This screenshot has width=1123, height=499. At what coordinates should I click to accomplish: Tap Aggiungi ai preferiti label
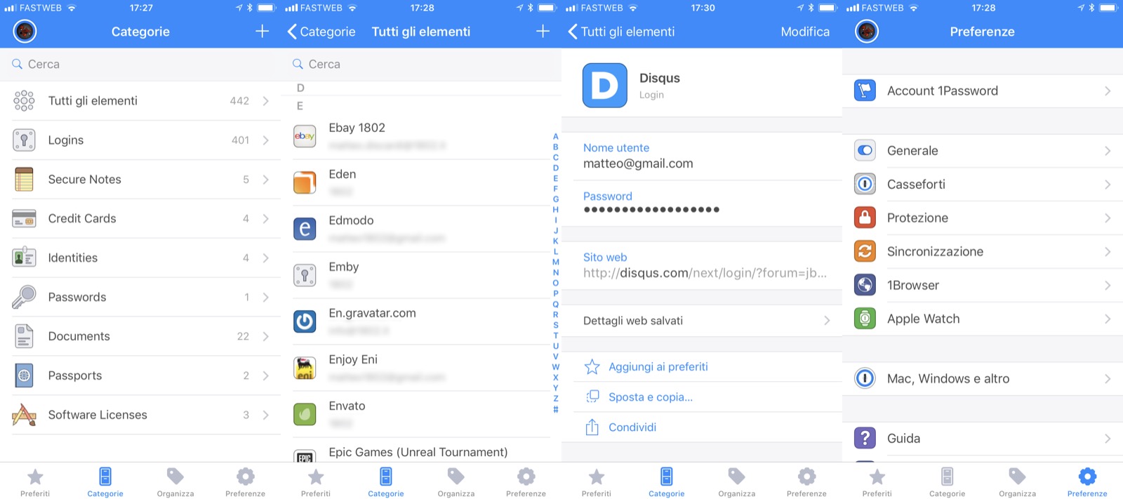click(x=658, y=367)
